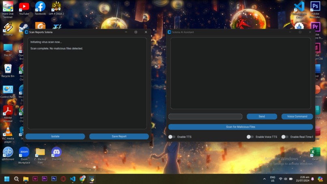Viewport: 327px width, 184px height.
Task: Show hidden system tray icons
Action: coord(265,179)
